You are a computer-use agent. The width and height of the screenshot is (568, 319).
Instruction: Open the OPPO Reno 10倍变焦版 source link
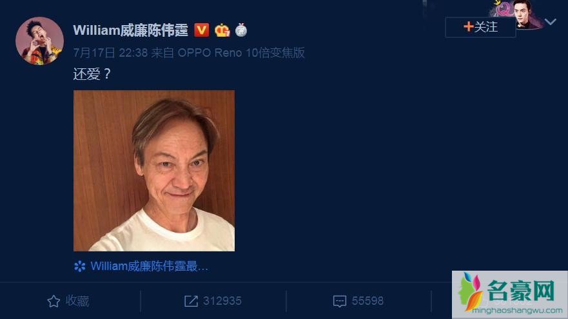click(241, 53)
